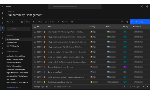The height and width of the screenshot is (94, 150).
Task: Click the No Exploit tag for 188004
Action: coord(138,32)
